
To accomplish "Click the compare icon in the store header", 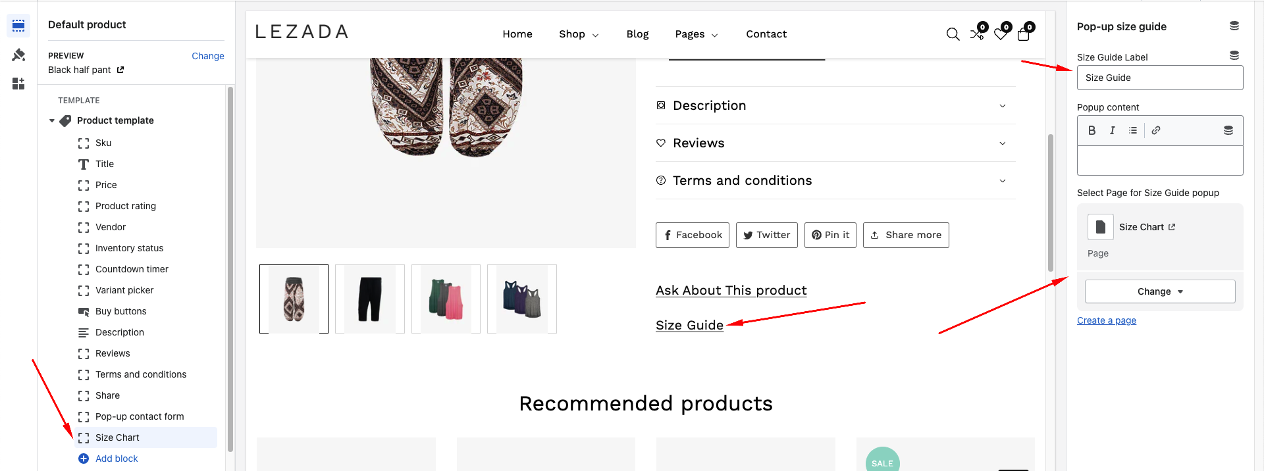I will 976,34.
